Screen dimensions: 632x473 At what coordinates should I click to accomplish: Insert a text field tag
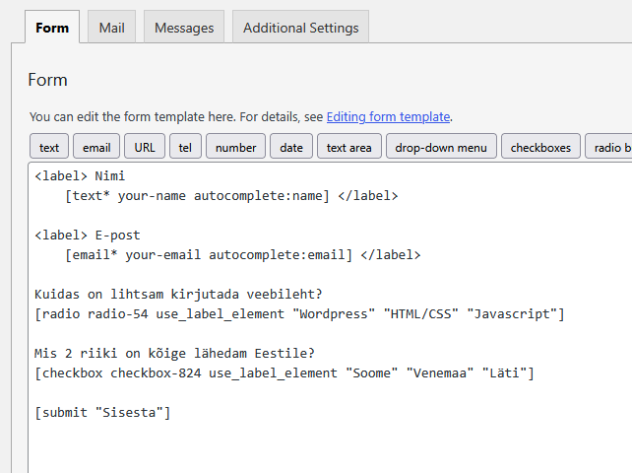pos(49,148)
